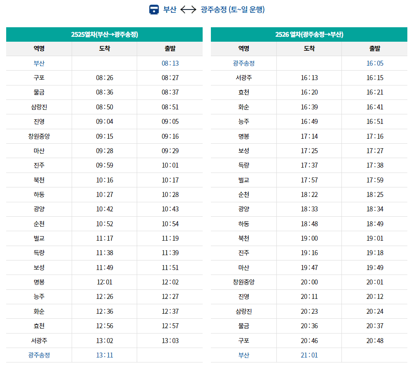Click the 21:01 arrival time at 부산

(x=309, y=355)
